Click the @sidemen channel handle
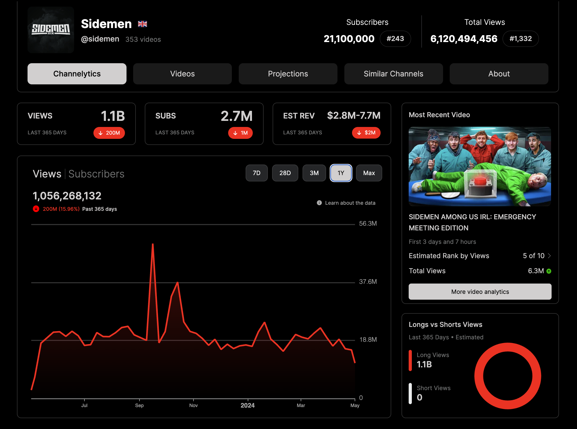The height and width of the screenshot is (429, 577). pos(100,39)
